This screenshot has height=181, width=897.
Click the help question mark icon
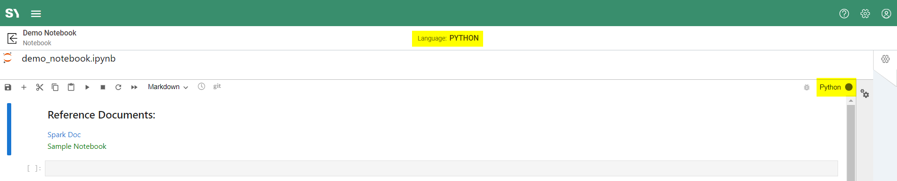844,14
